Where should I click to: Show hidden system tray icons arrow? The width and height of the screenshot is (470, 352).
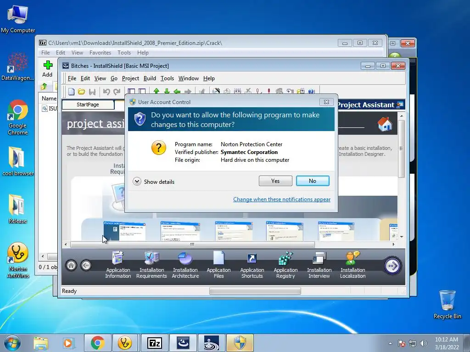click(390, 343)
